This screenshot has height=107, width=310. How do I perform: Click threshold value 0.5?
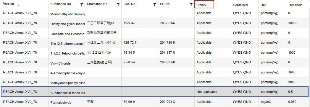(290, 92)
